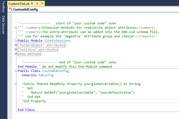Collapse the commented Public Shared ReadOnly Property block

pos(16,84)
